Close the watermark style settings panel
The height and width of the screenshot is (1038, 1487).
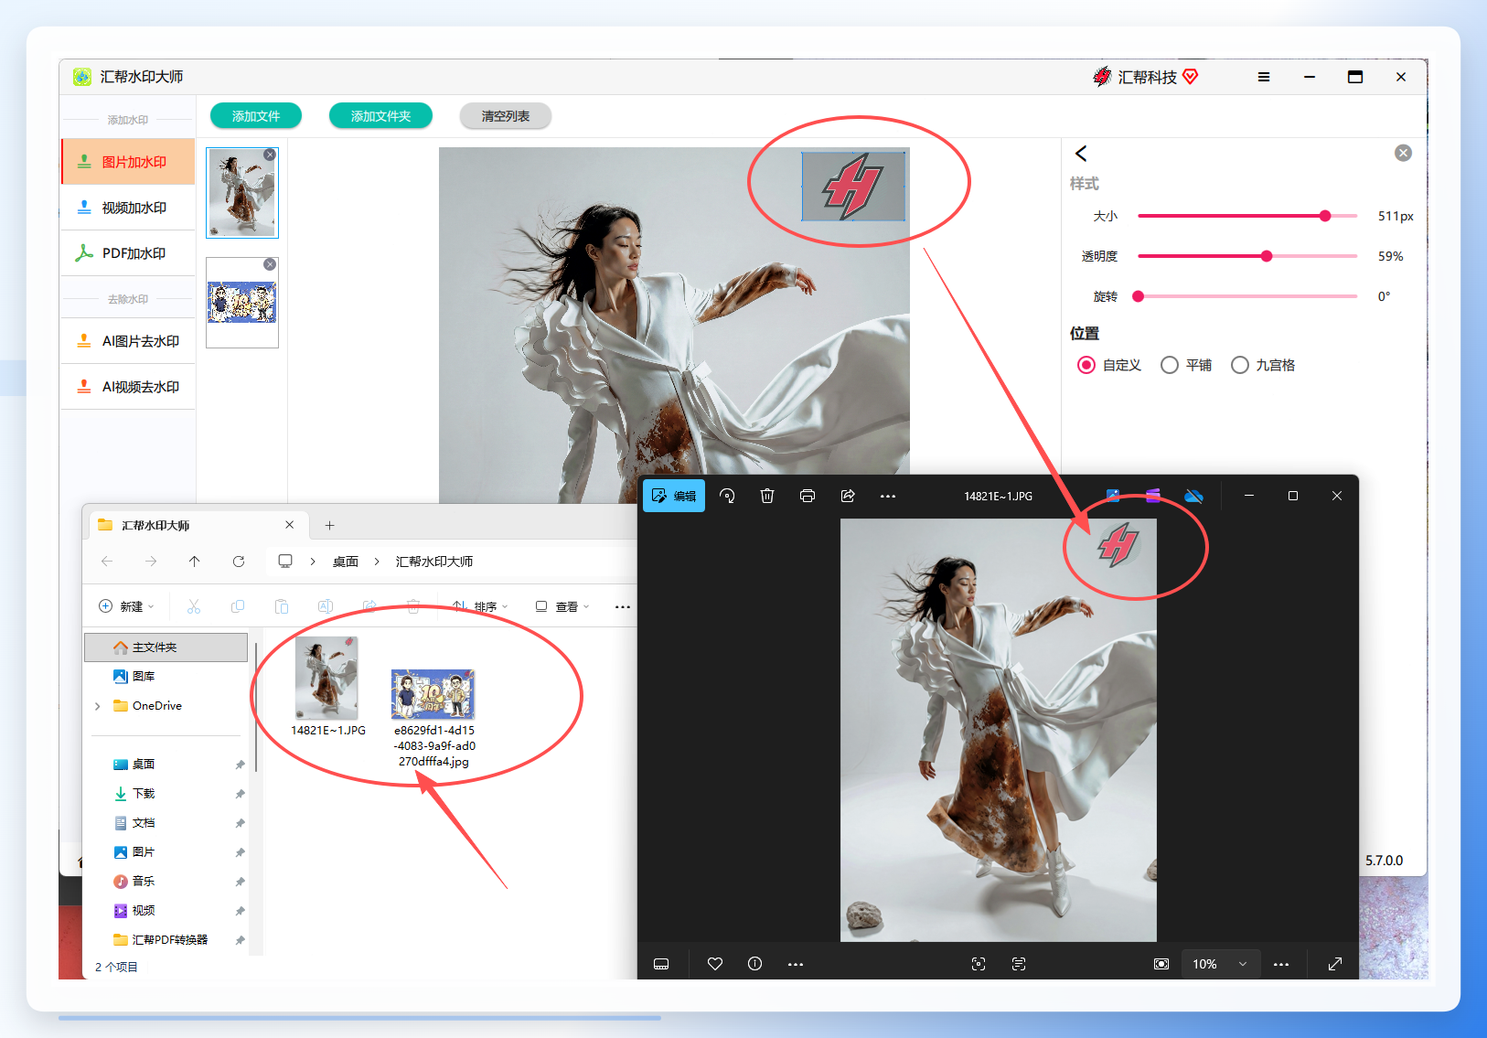pos(1403,154)
